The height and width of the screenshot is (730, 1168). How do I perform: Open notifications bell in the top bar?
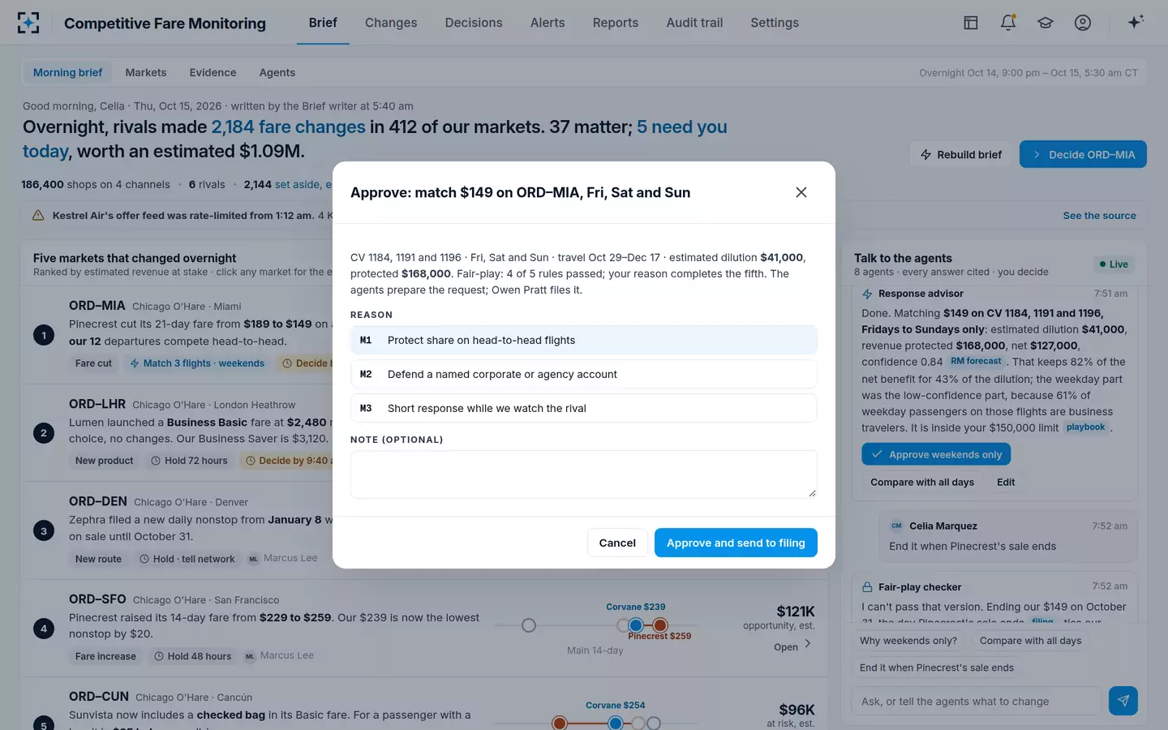(x=1008, y=23)
